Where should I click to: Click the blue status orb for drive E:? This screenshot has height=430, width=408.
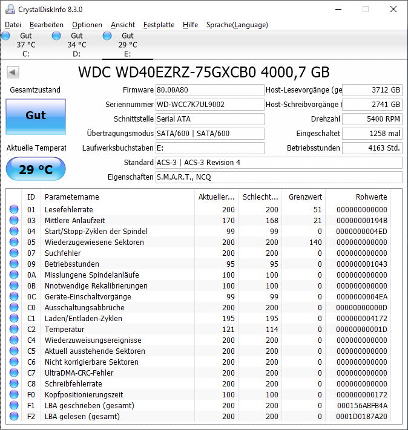107,36
